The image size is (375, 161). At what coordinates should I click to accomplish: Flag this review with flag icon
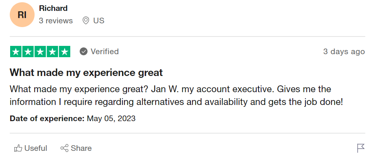click(x=361, y=148)
